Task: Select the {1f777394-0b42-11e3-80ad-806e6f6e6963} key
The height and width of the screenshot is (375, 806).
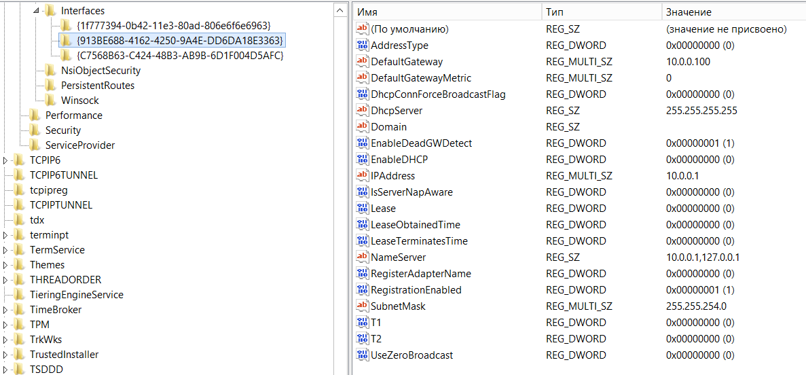Action: [x=174, y=26]
